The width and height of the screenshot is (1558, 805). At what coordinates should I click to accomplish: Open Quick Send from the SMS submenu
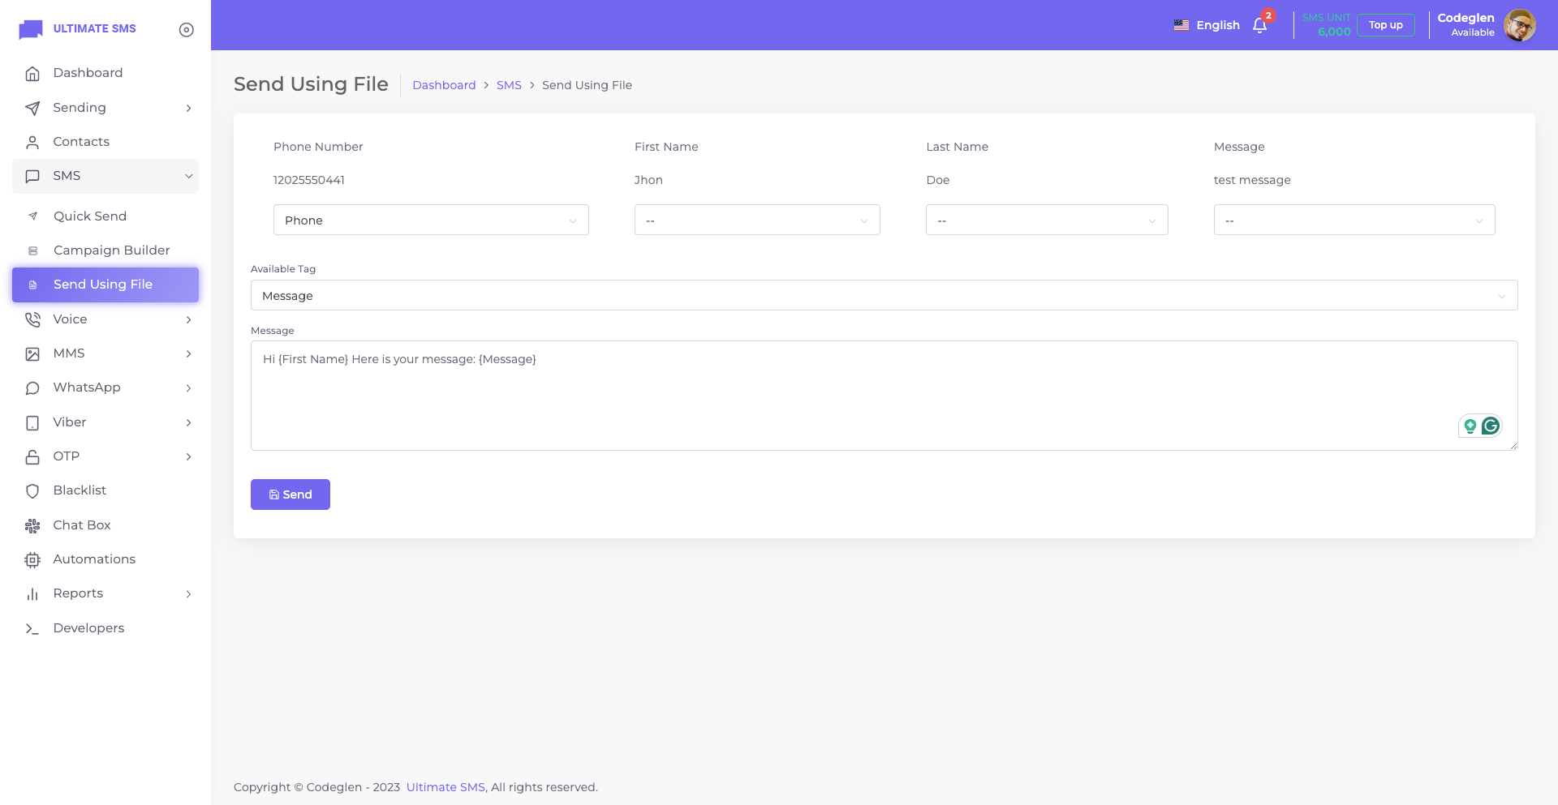click(105, 216)
